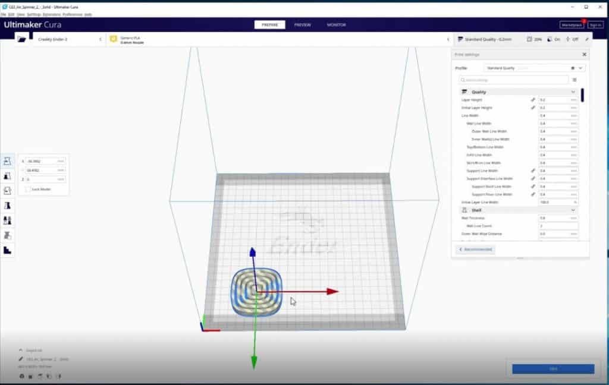Click the top view orientation icon
The image size is (609, 385).
[40, 376]
